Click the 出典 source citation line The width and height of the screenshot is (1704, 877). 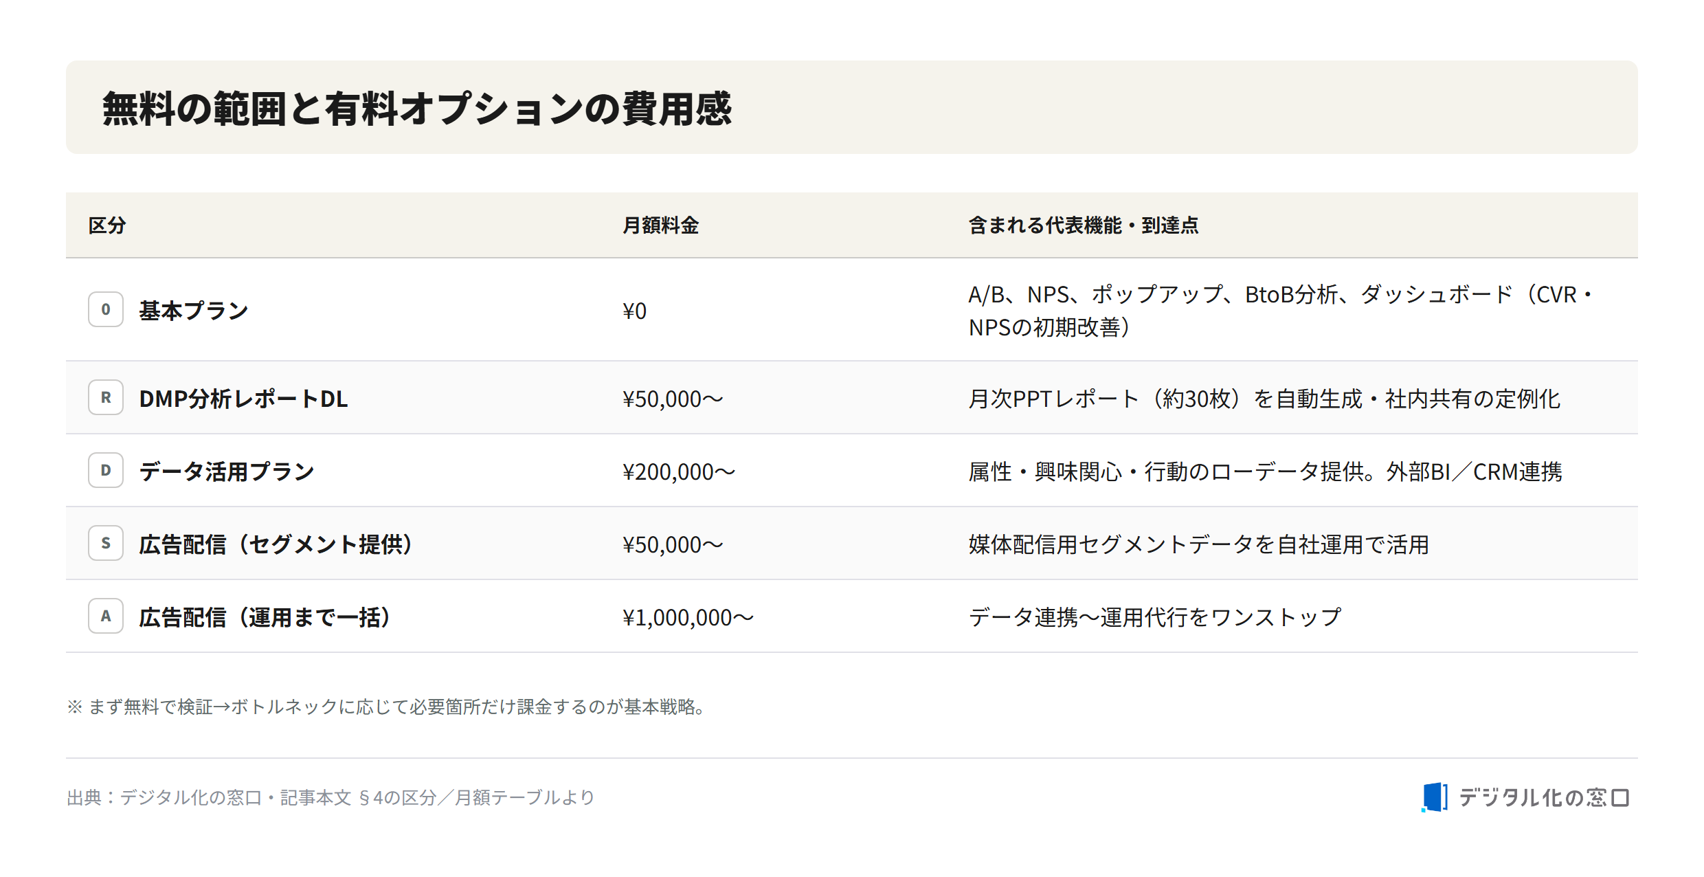pos(330,797)
